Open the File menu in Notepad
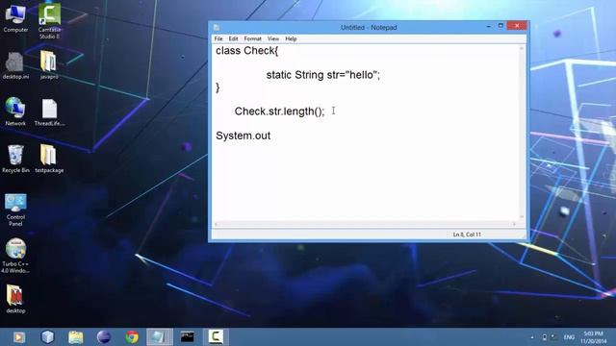 pos(218,38)
